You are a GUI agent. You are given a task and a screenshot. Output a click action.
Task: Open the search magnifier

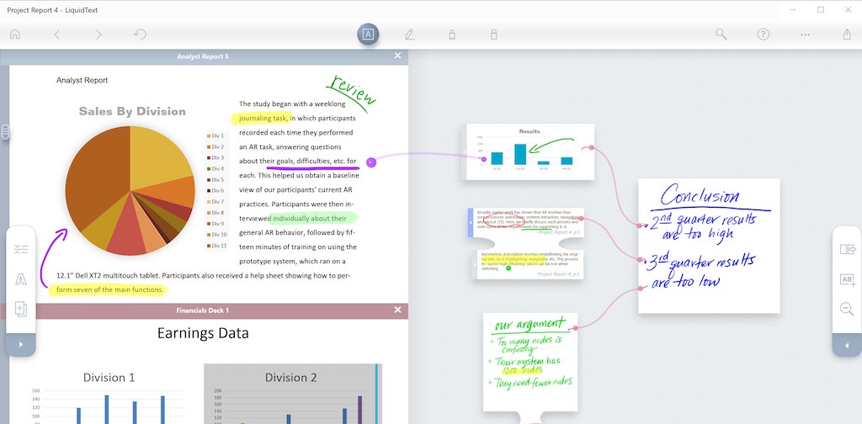(x=721, y=34)
